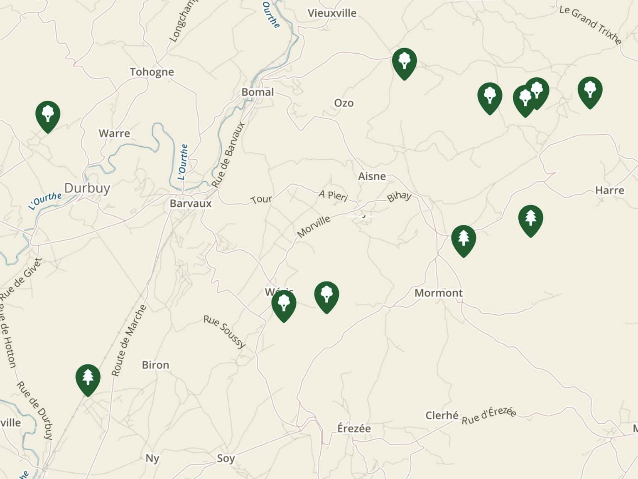
Task: Click the Barvaux town label
Action: [x=191, y=203]
